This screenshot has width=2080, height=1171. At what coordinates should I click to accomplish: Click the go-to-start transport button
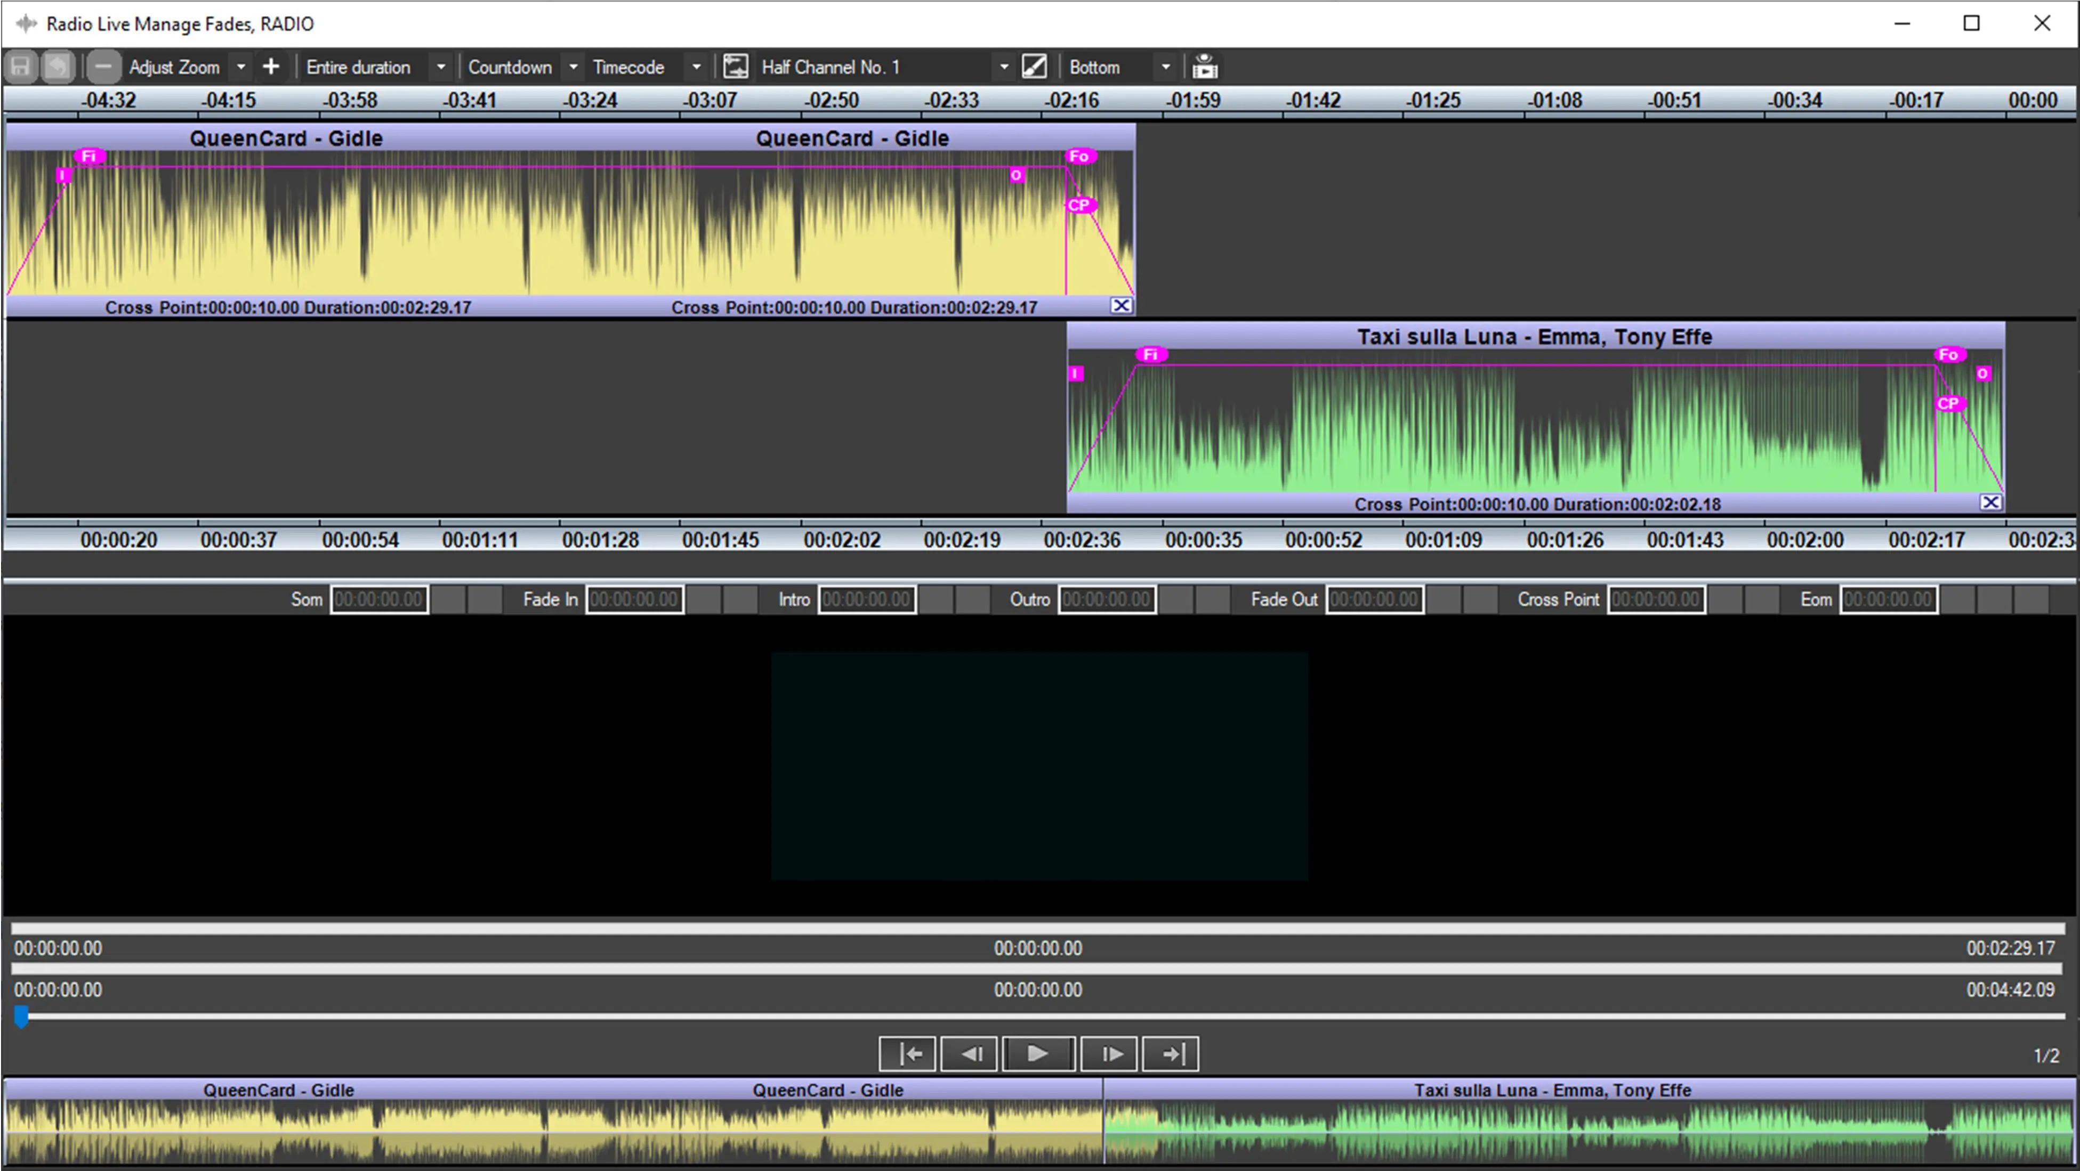(x=908, y=1054)
